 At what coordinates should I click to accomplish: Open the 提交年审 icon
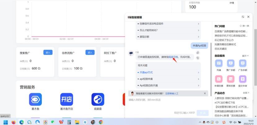[x=242, y=79]
